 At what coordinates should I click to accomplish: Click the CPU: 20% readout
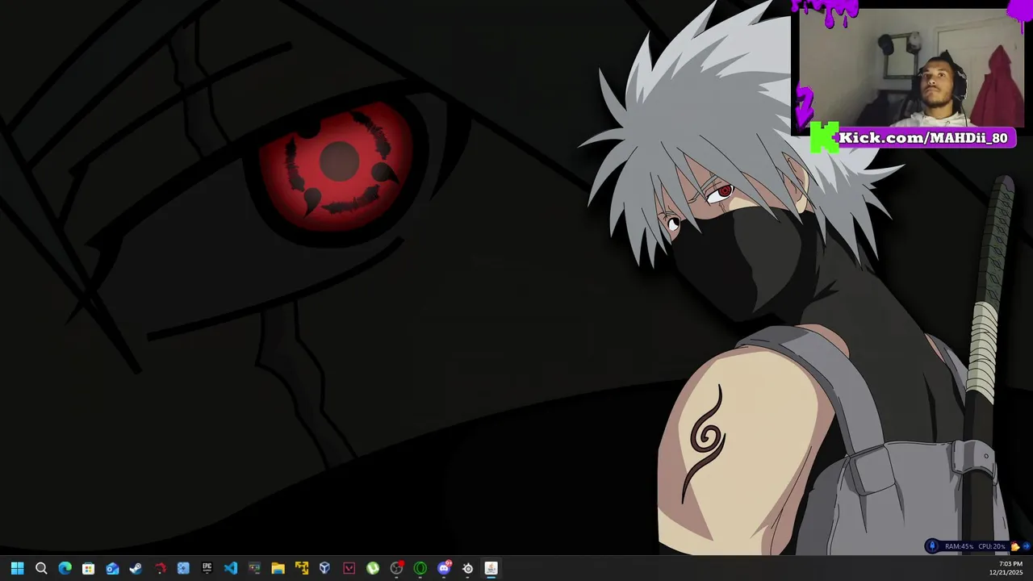[992, 546]
